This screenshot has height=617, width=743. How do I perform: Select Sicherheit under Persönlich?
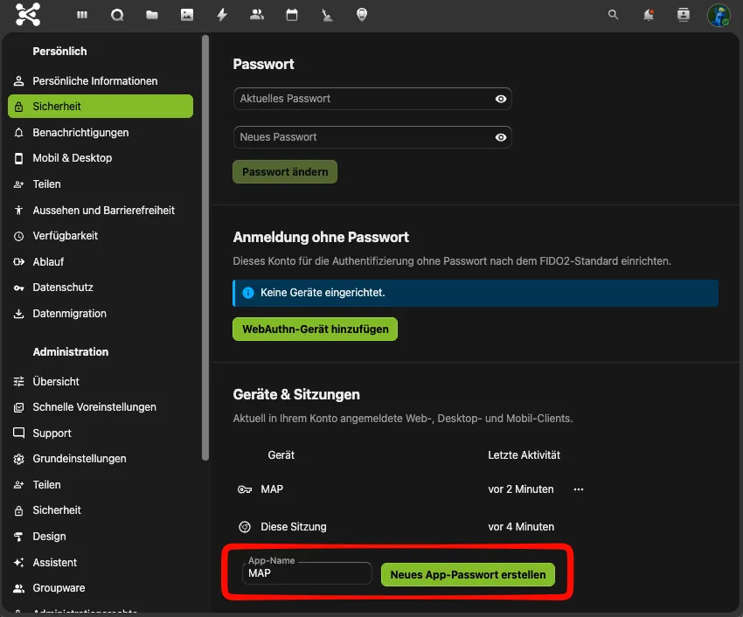tap(101, 106)
